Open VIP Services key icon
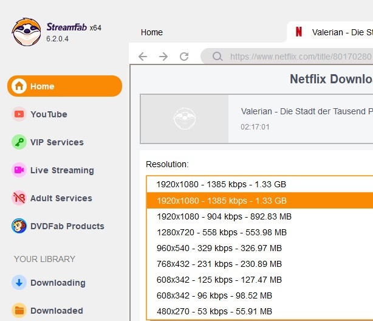The width and height of the screenshot is (373, 321). (19, 142)
